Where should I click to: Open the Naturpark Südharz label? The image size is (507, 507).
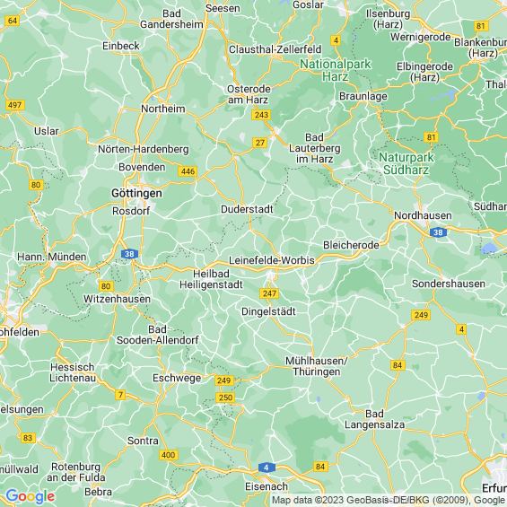tap(406, 163)
